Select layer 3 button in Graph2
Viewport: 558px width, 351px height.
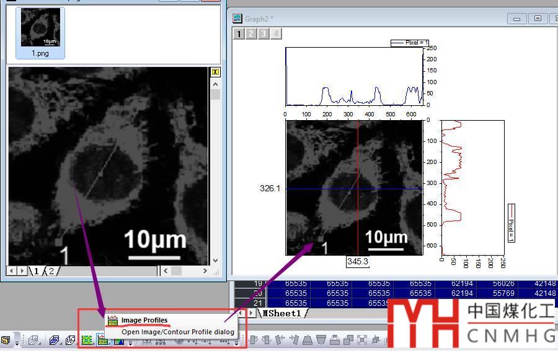pyautogui.click(x=263, y=33)
